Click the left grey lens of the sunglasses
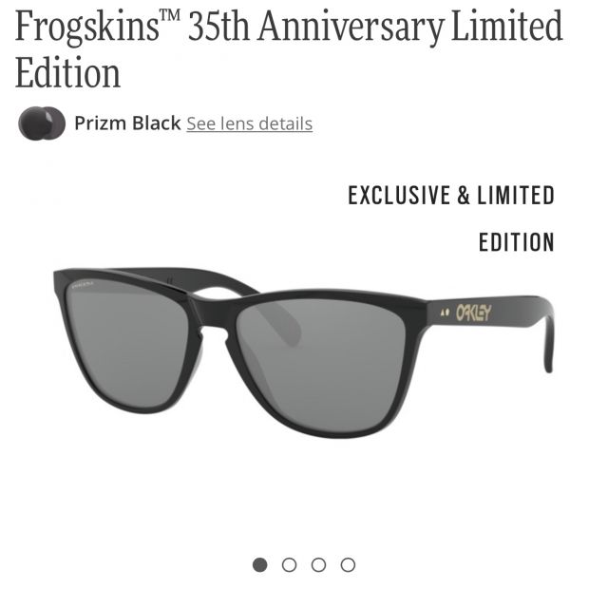 pos(126,343)
